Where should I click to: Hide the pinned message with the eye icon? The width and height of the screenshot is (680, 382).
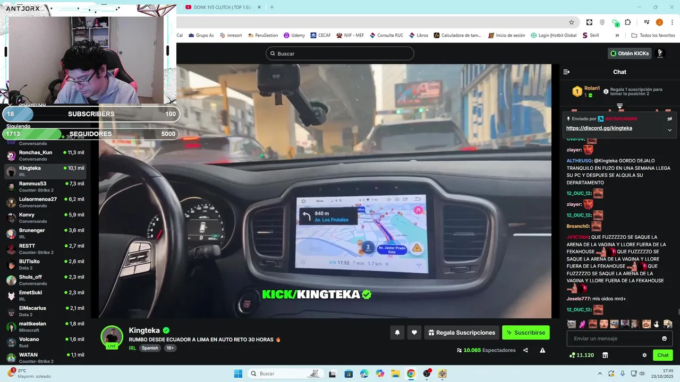pyautogui.click(x=669, y=119)
